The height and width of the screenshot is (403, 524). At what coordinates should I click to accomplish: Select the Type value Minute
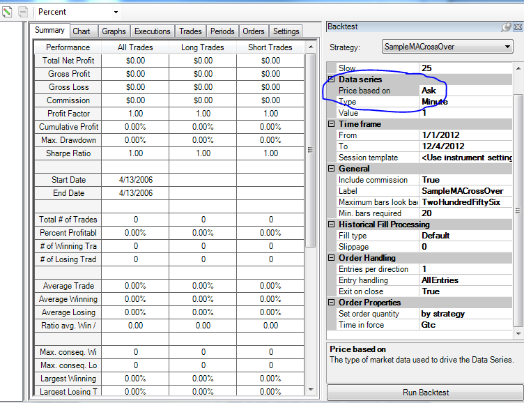[x=465, y=102]
